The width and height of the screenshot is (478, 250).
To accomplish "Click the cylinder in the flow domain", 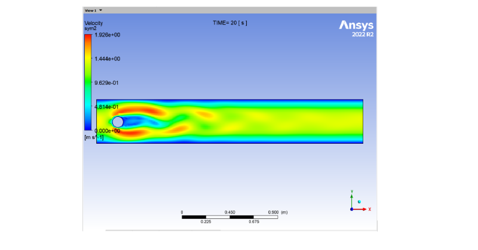I will pyautogui.click(x=118, y=122).
